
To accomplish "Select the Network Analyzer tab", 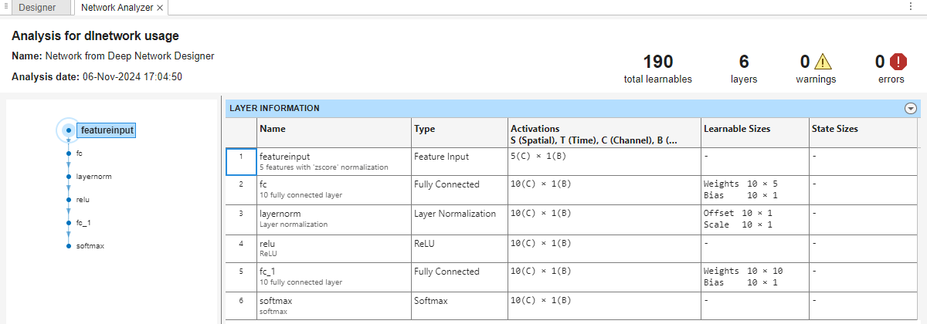I will click(117, 8).
